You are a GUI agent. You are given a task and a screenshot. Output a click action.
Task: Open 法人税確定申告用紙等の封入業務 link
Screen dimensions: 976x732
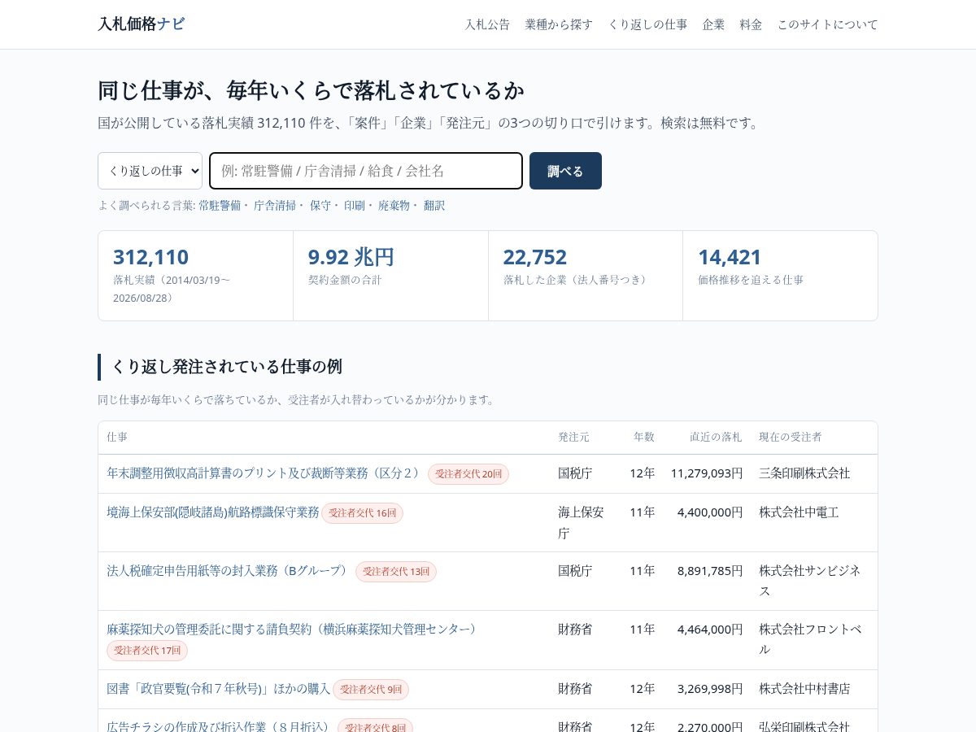(229, 571)
